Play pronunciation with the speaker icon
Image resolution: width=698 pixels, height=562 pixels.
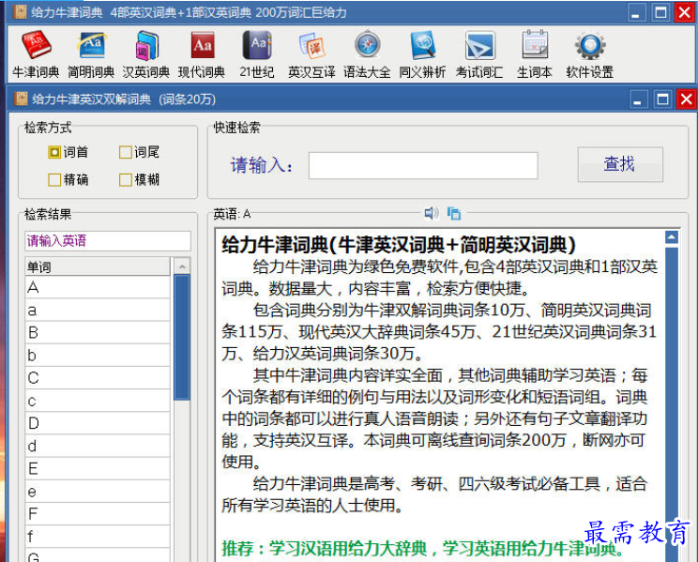(431, 213)
